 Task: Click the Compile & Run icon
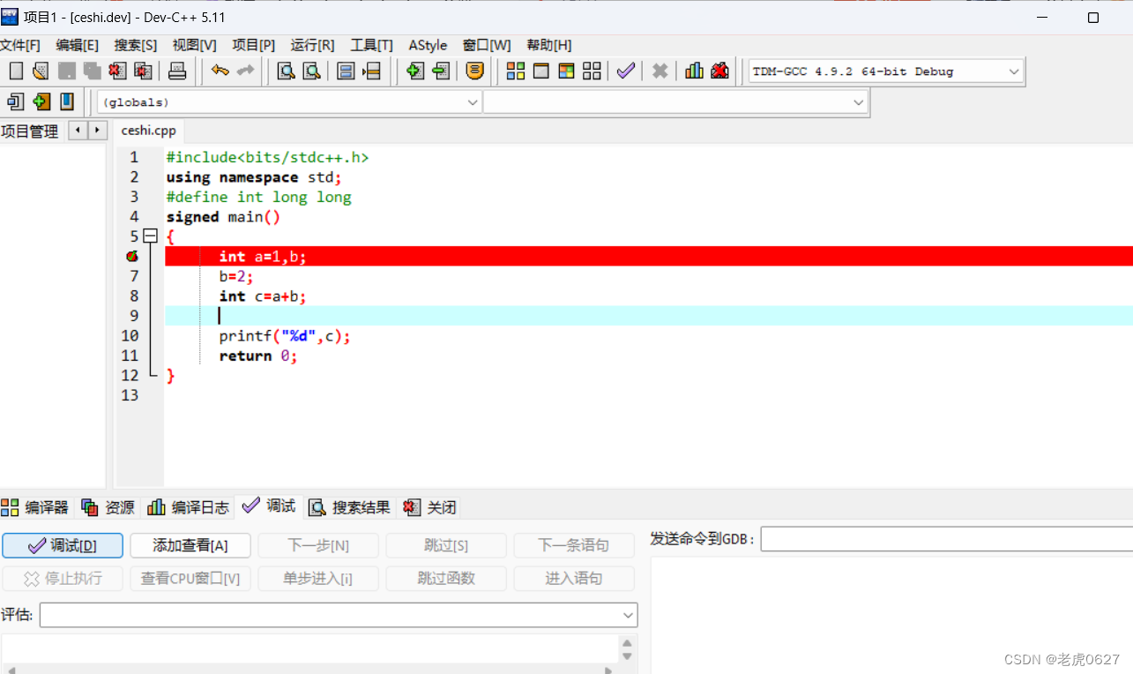[566, 71]
